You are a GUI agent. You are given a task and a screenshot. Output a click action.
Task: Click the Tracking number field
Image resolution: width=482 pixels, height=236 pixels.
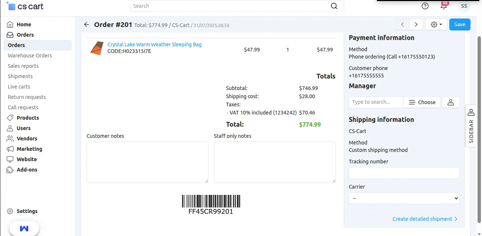tap(404, 173)
